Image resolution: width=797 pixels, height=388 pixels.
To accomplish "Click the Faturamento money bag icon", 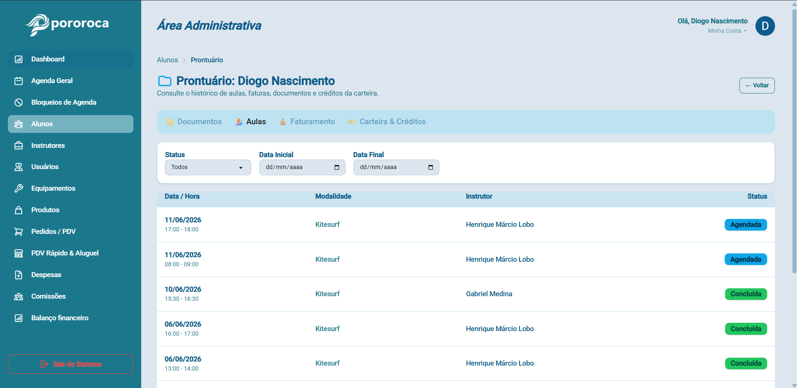I will coord(283,122).
